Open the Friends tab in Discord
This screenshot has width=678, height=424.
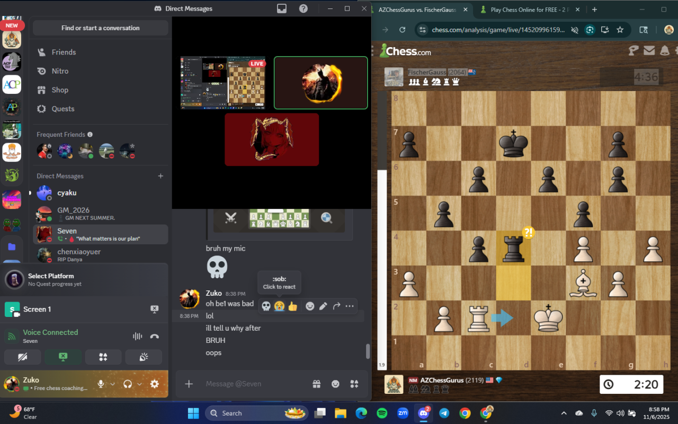click(x=101, y=52)
